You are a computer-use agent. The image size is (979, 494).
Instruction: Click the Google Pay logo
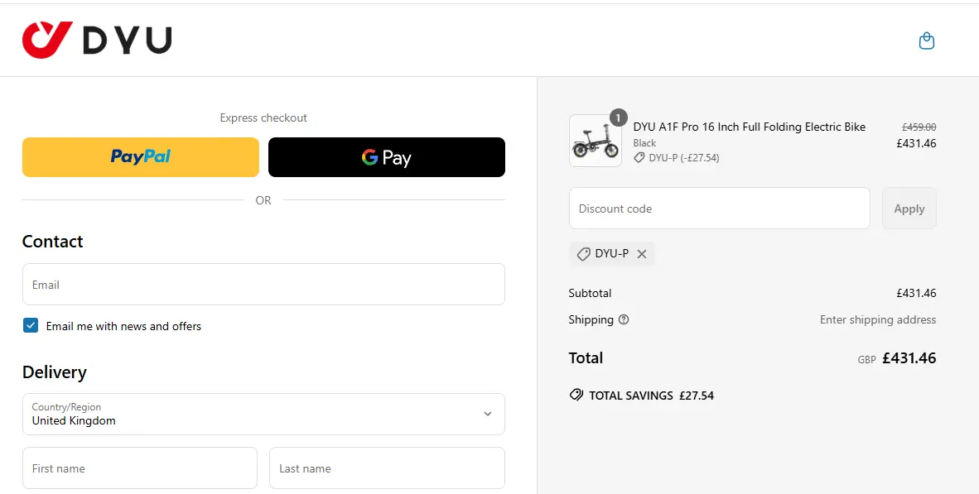[x=386, y=156]
